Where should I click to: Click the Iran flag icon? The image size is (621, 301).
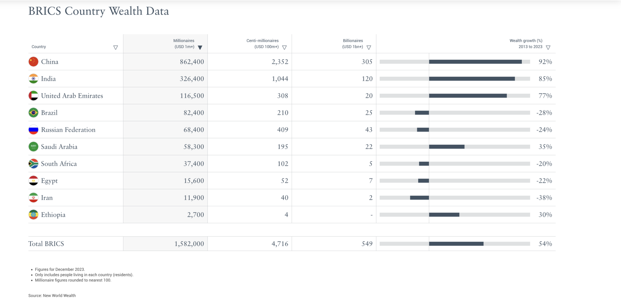pos(33,198)
